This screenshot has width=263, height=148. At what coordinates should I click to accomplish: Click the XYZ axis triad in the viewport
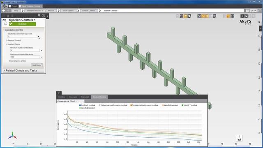pos(12,136)
